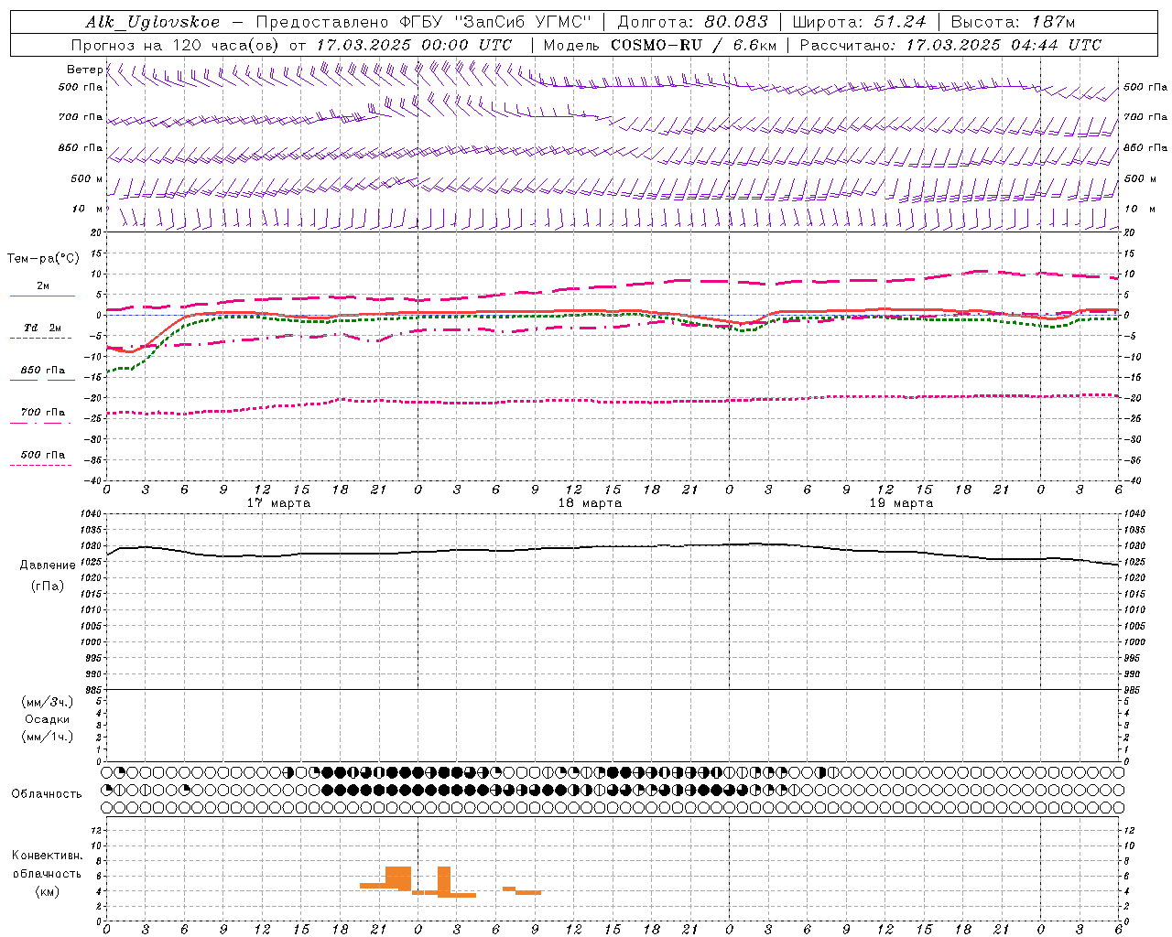Click the '(гПа)' unit under Давление
1172x937 pixels.
point(48,587)
